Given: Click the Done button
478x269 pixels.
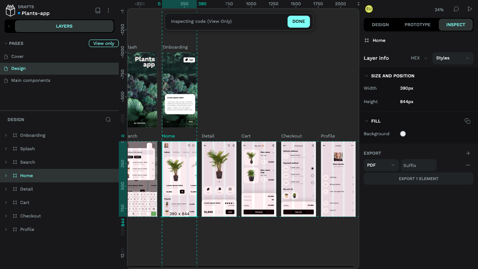Looking at the screenshot, I should [x=299, y=22].
